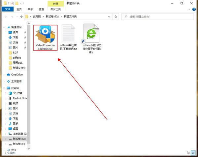Expand the OneDrive tree node
This screenshot has height=157, width=198.
tap(4, 75)
